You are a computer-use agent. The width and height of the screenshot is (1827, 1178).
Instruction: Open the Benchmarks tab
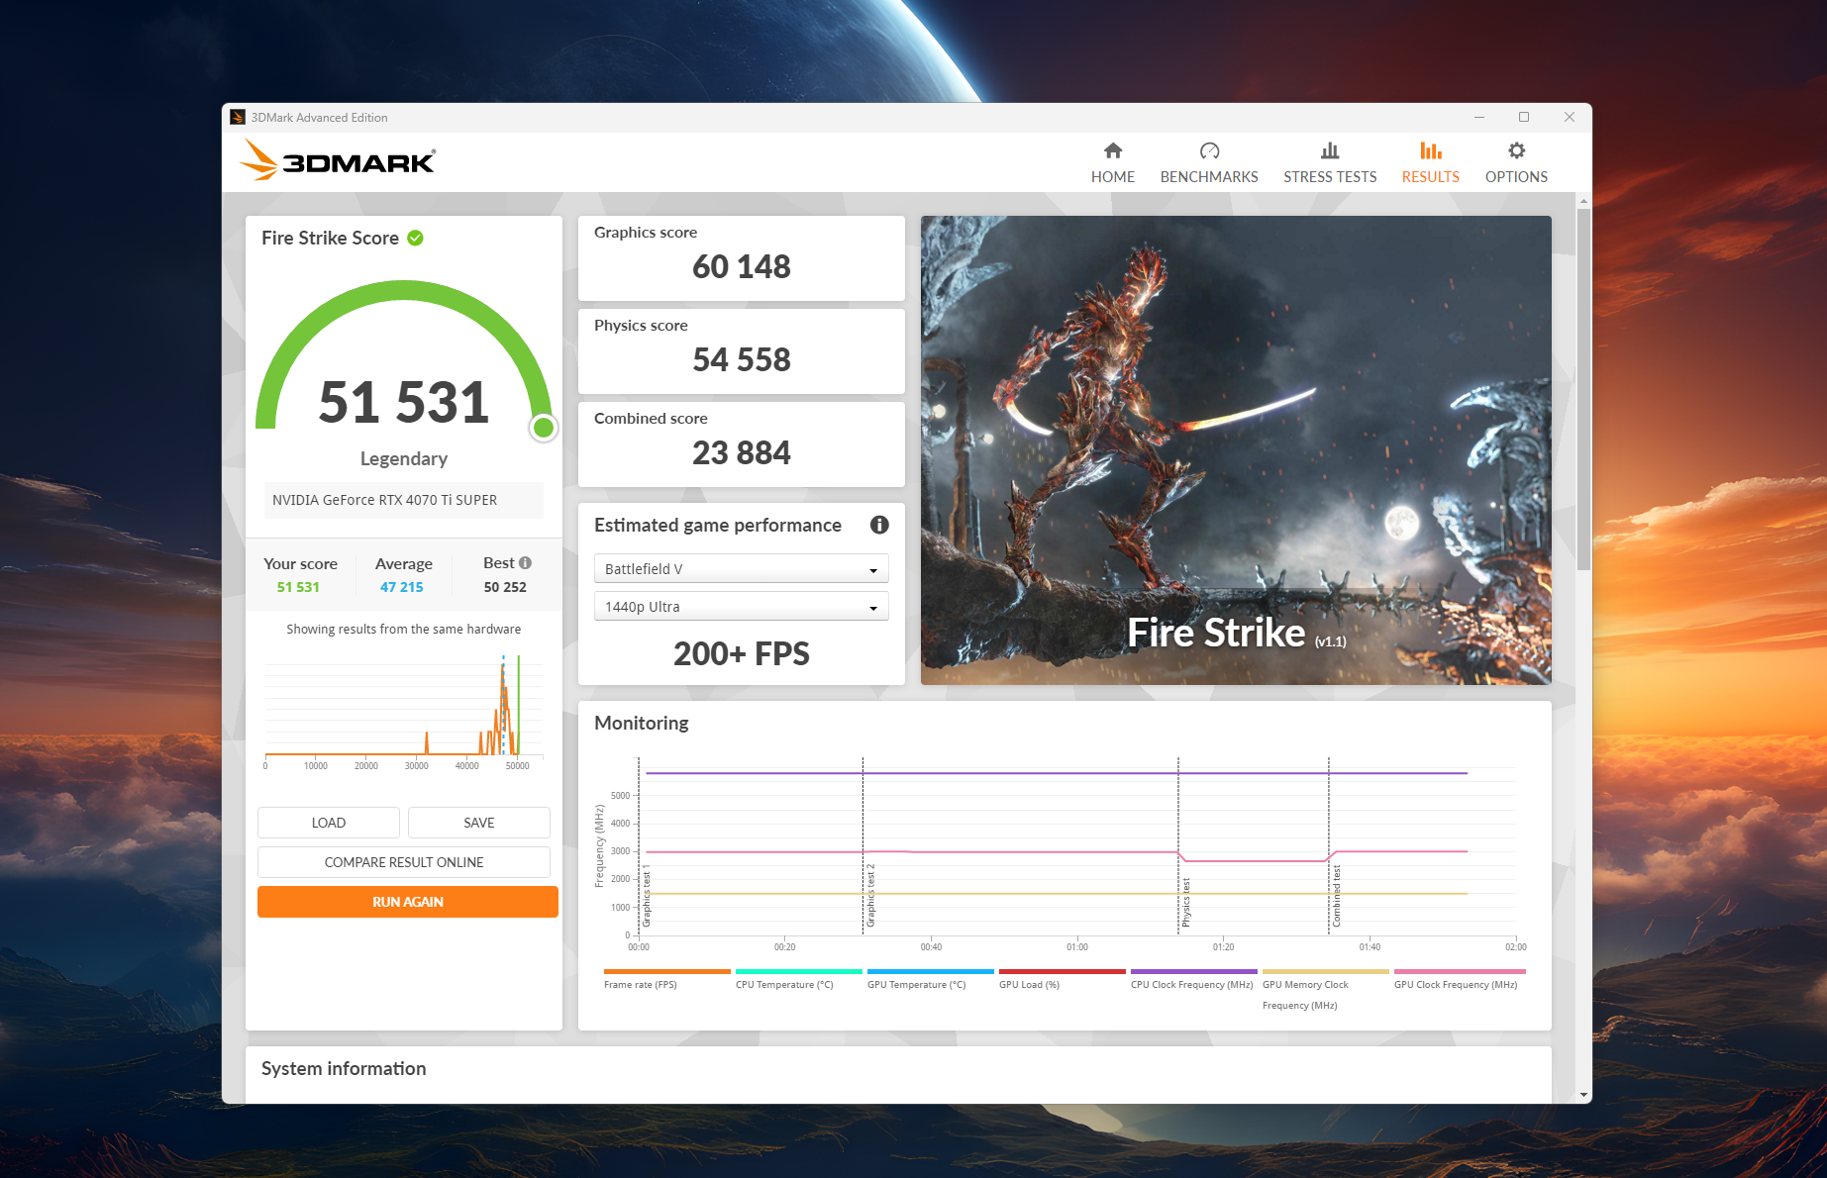click(1208, 163)
